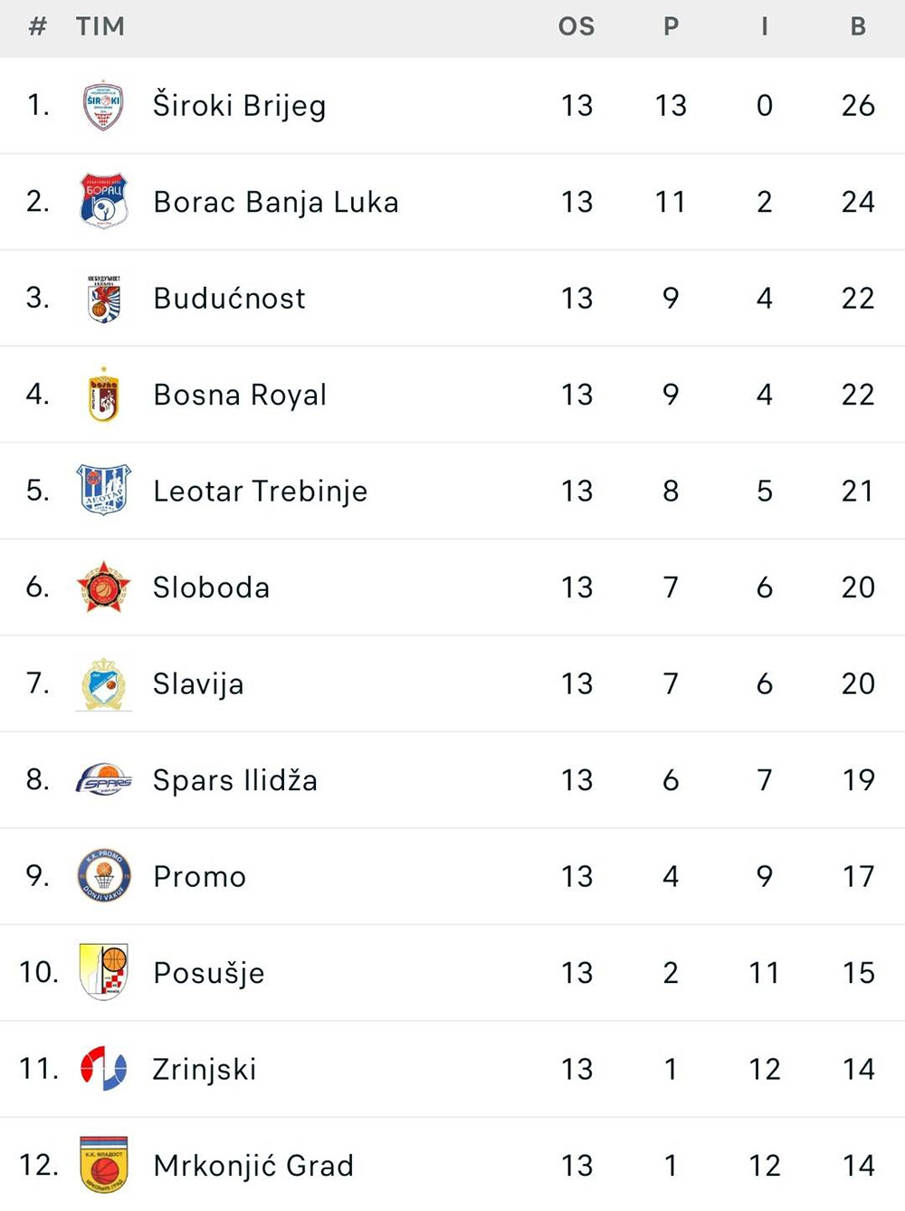Image resolution: width=905 pixels, height=1211 pixels.
Task: Open the Budućnost team logo
Action: pyautogui.click(x=103, y=299)
